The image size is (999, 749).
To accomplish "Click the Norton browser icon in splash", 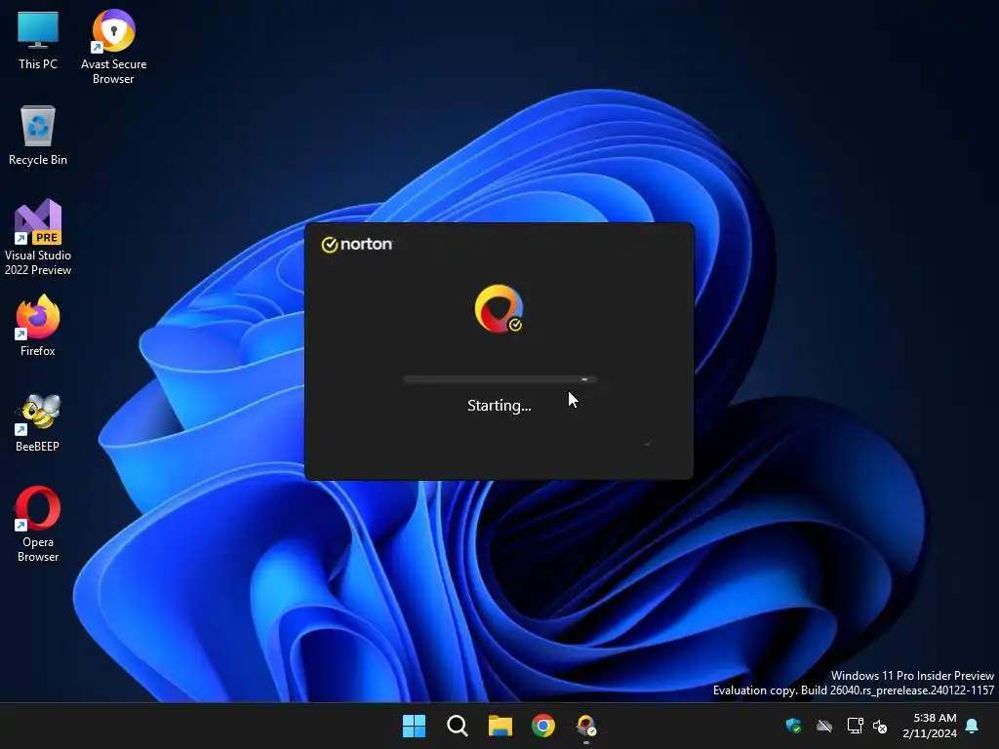I will 499,309.
